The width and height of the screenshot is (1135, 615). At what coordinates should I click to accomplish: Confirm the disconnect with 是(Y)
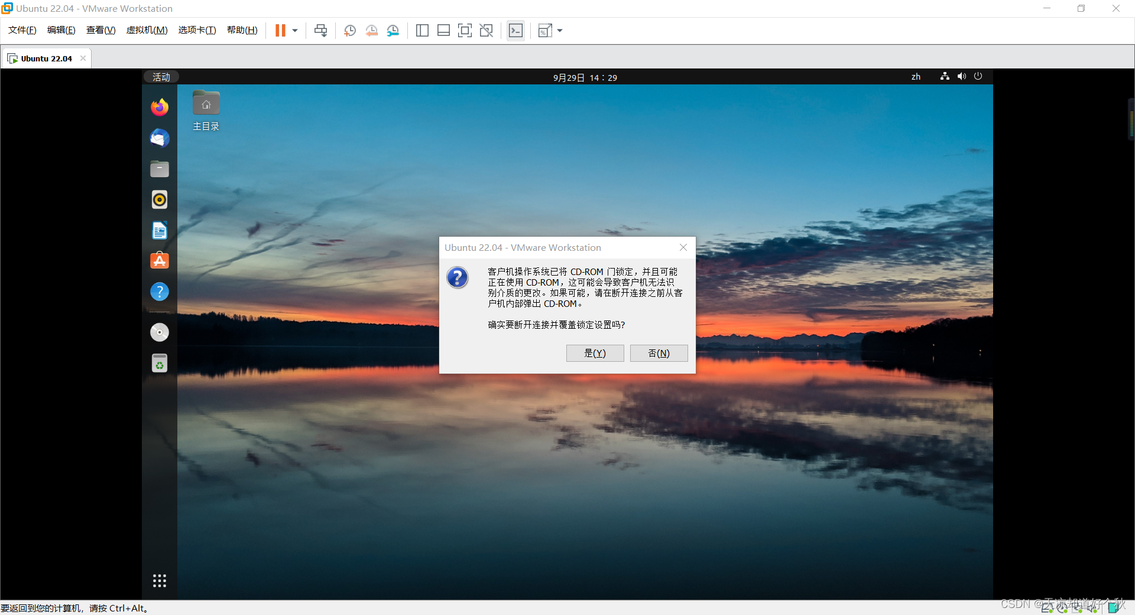point(595,353)
